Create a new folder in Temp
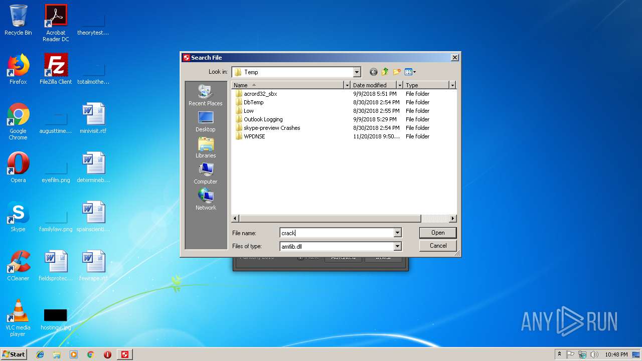The width and height of the screenshot is (642, 361). [397, 72]
